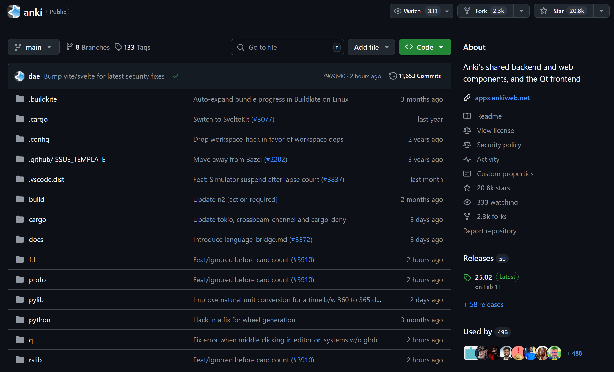Click the link icon beside apps.ankiweb.net
The width and height of the screenshot is (614, 372).
click(x=467, y=98)
